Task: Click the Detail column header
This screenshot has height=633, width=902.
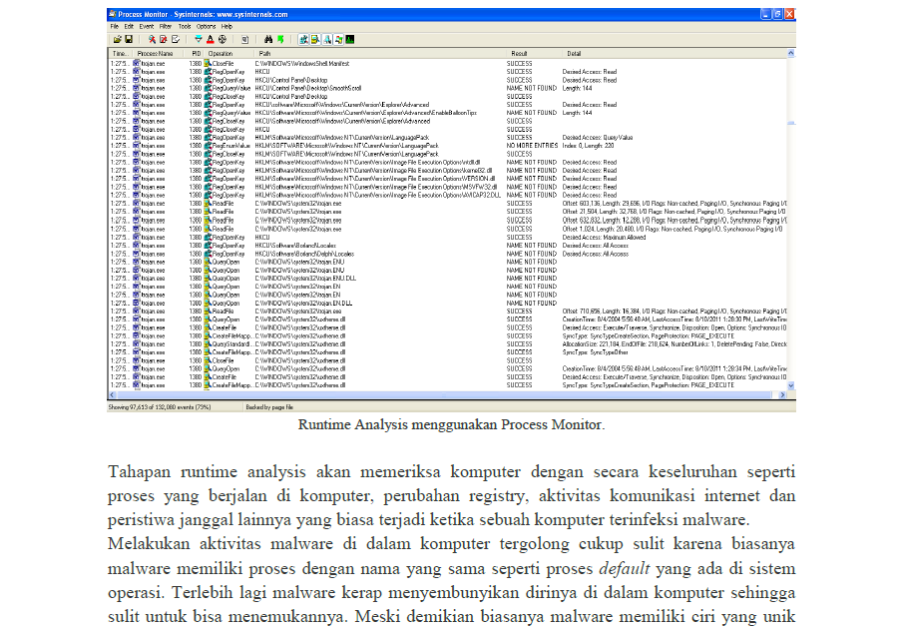Action: (x=674, y=54)
